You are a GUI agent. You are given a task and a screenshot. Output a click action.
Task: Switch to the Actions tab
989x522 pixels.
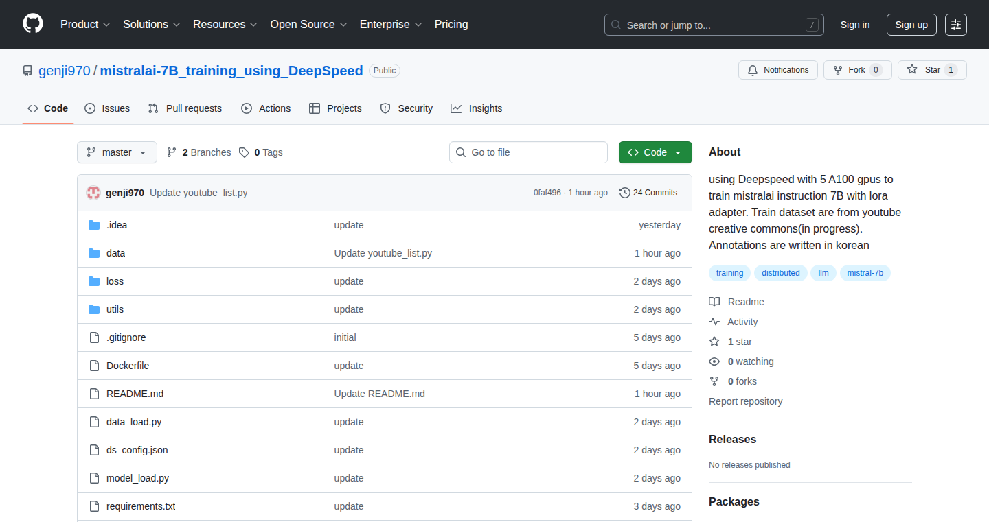pos(266,108)
